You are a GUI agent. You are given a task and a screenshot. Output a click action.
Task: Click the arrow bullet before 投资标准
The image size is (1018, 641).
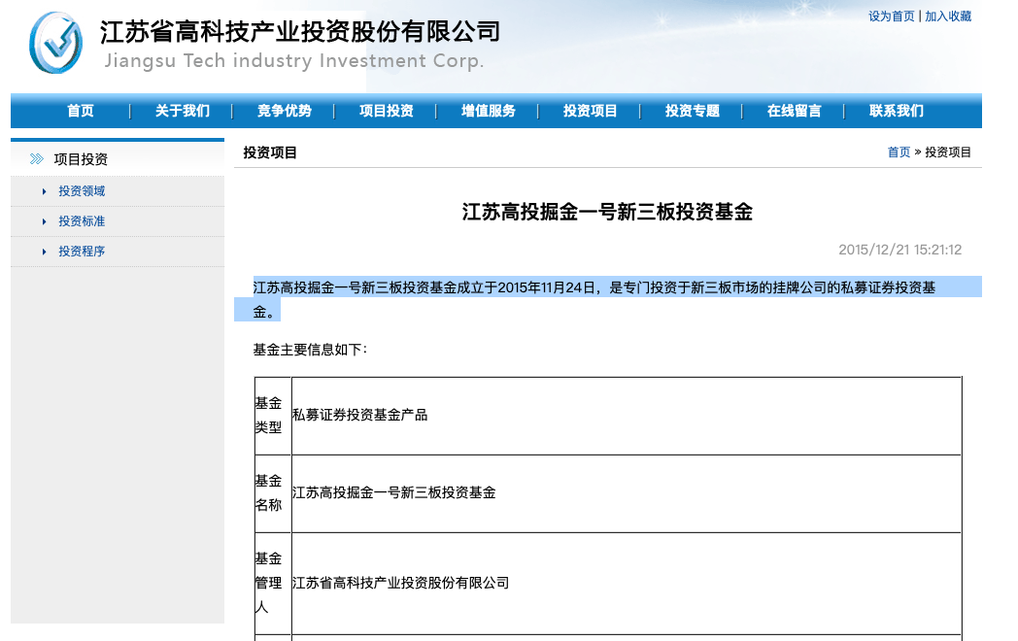44,222
